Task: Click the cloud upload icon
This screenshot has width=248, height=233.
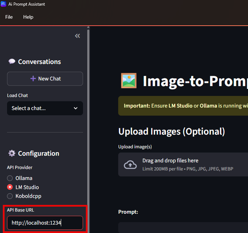Action: point(130,164)
